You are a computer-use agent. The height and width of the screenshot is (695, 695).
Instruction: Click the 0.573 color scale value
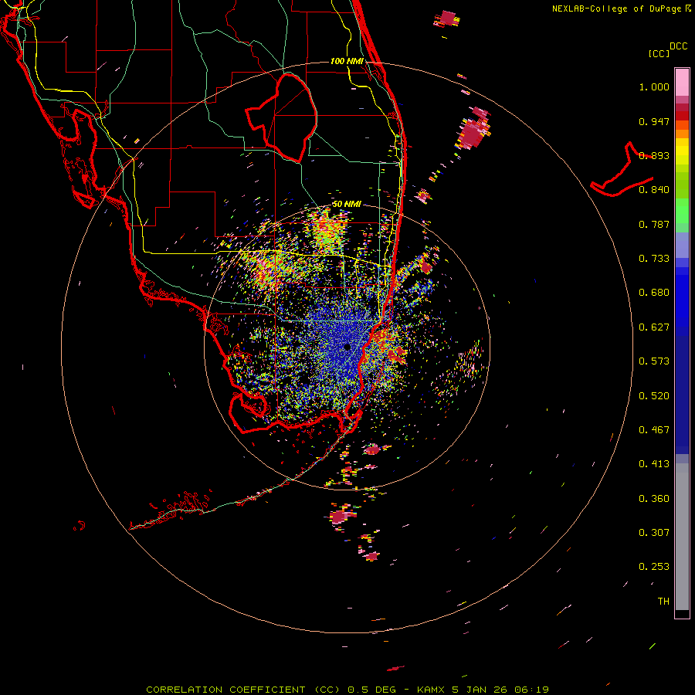(654, 361)
